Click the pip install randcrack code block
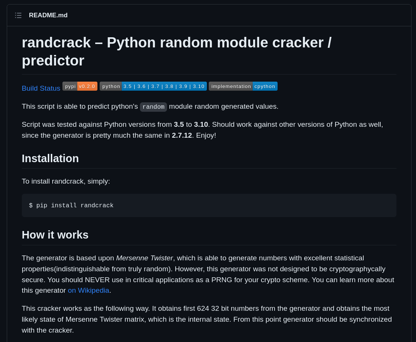 (x=209, y=205)
